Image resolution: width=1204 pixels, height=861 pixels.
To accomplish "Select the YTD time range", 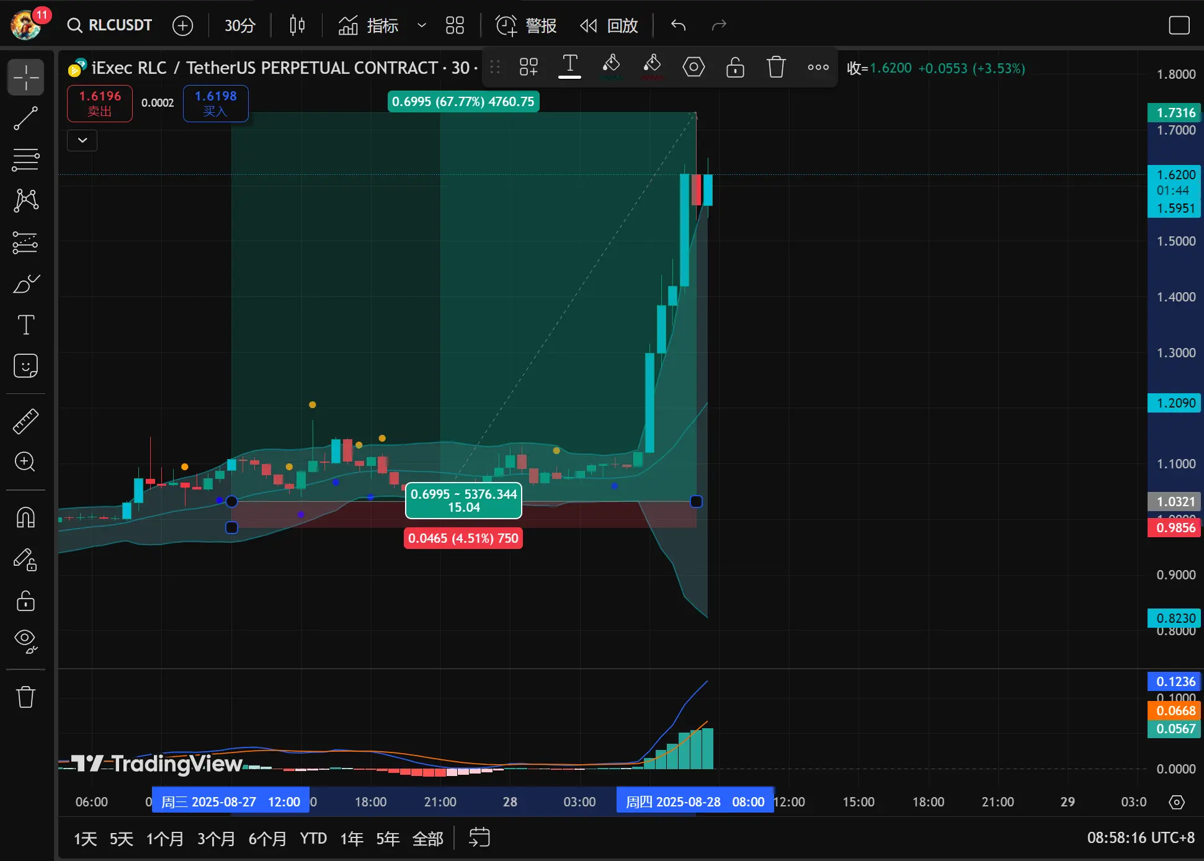I will [x=313, y=839].
